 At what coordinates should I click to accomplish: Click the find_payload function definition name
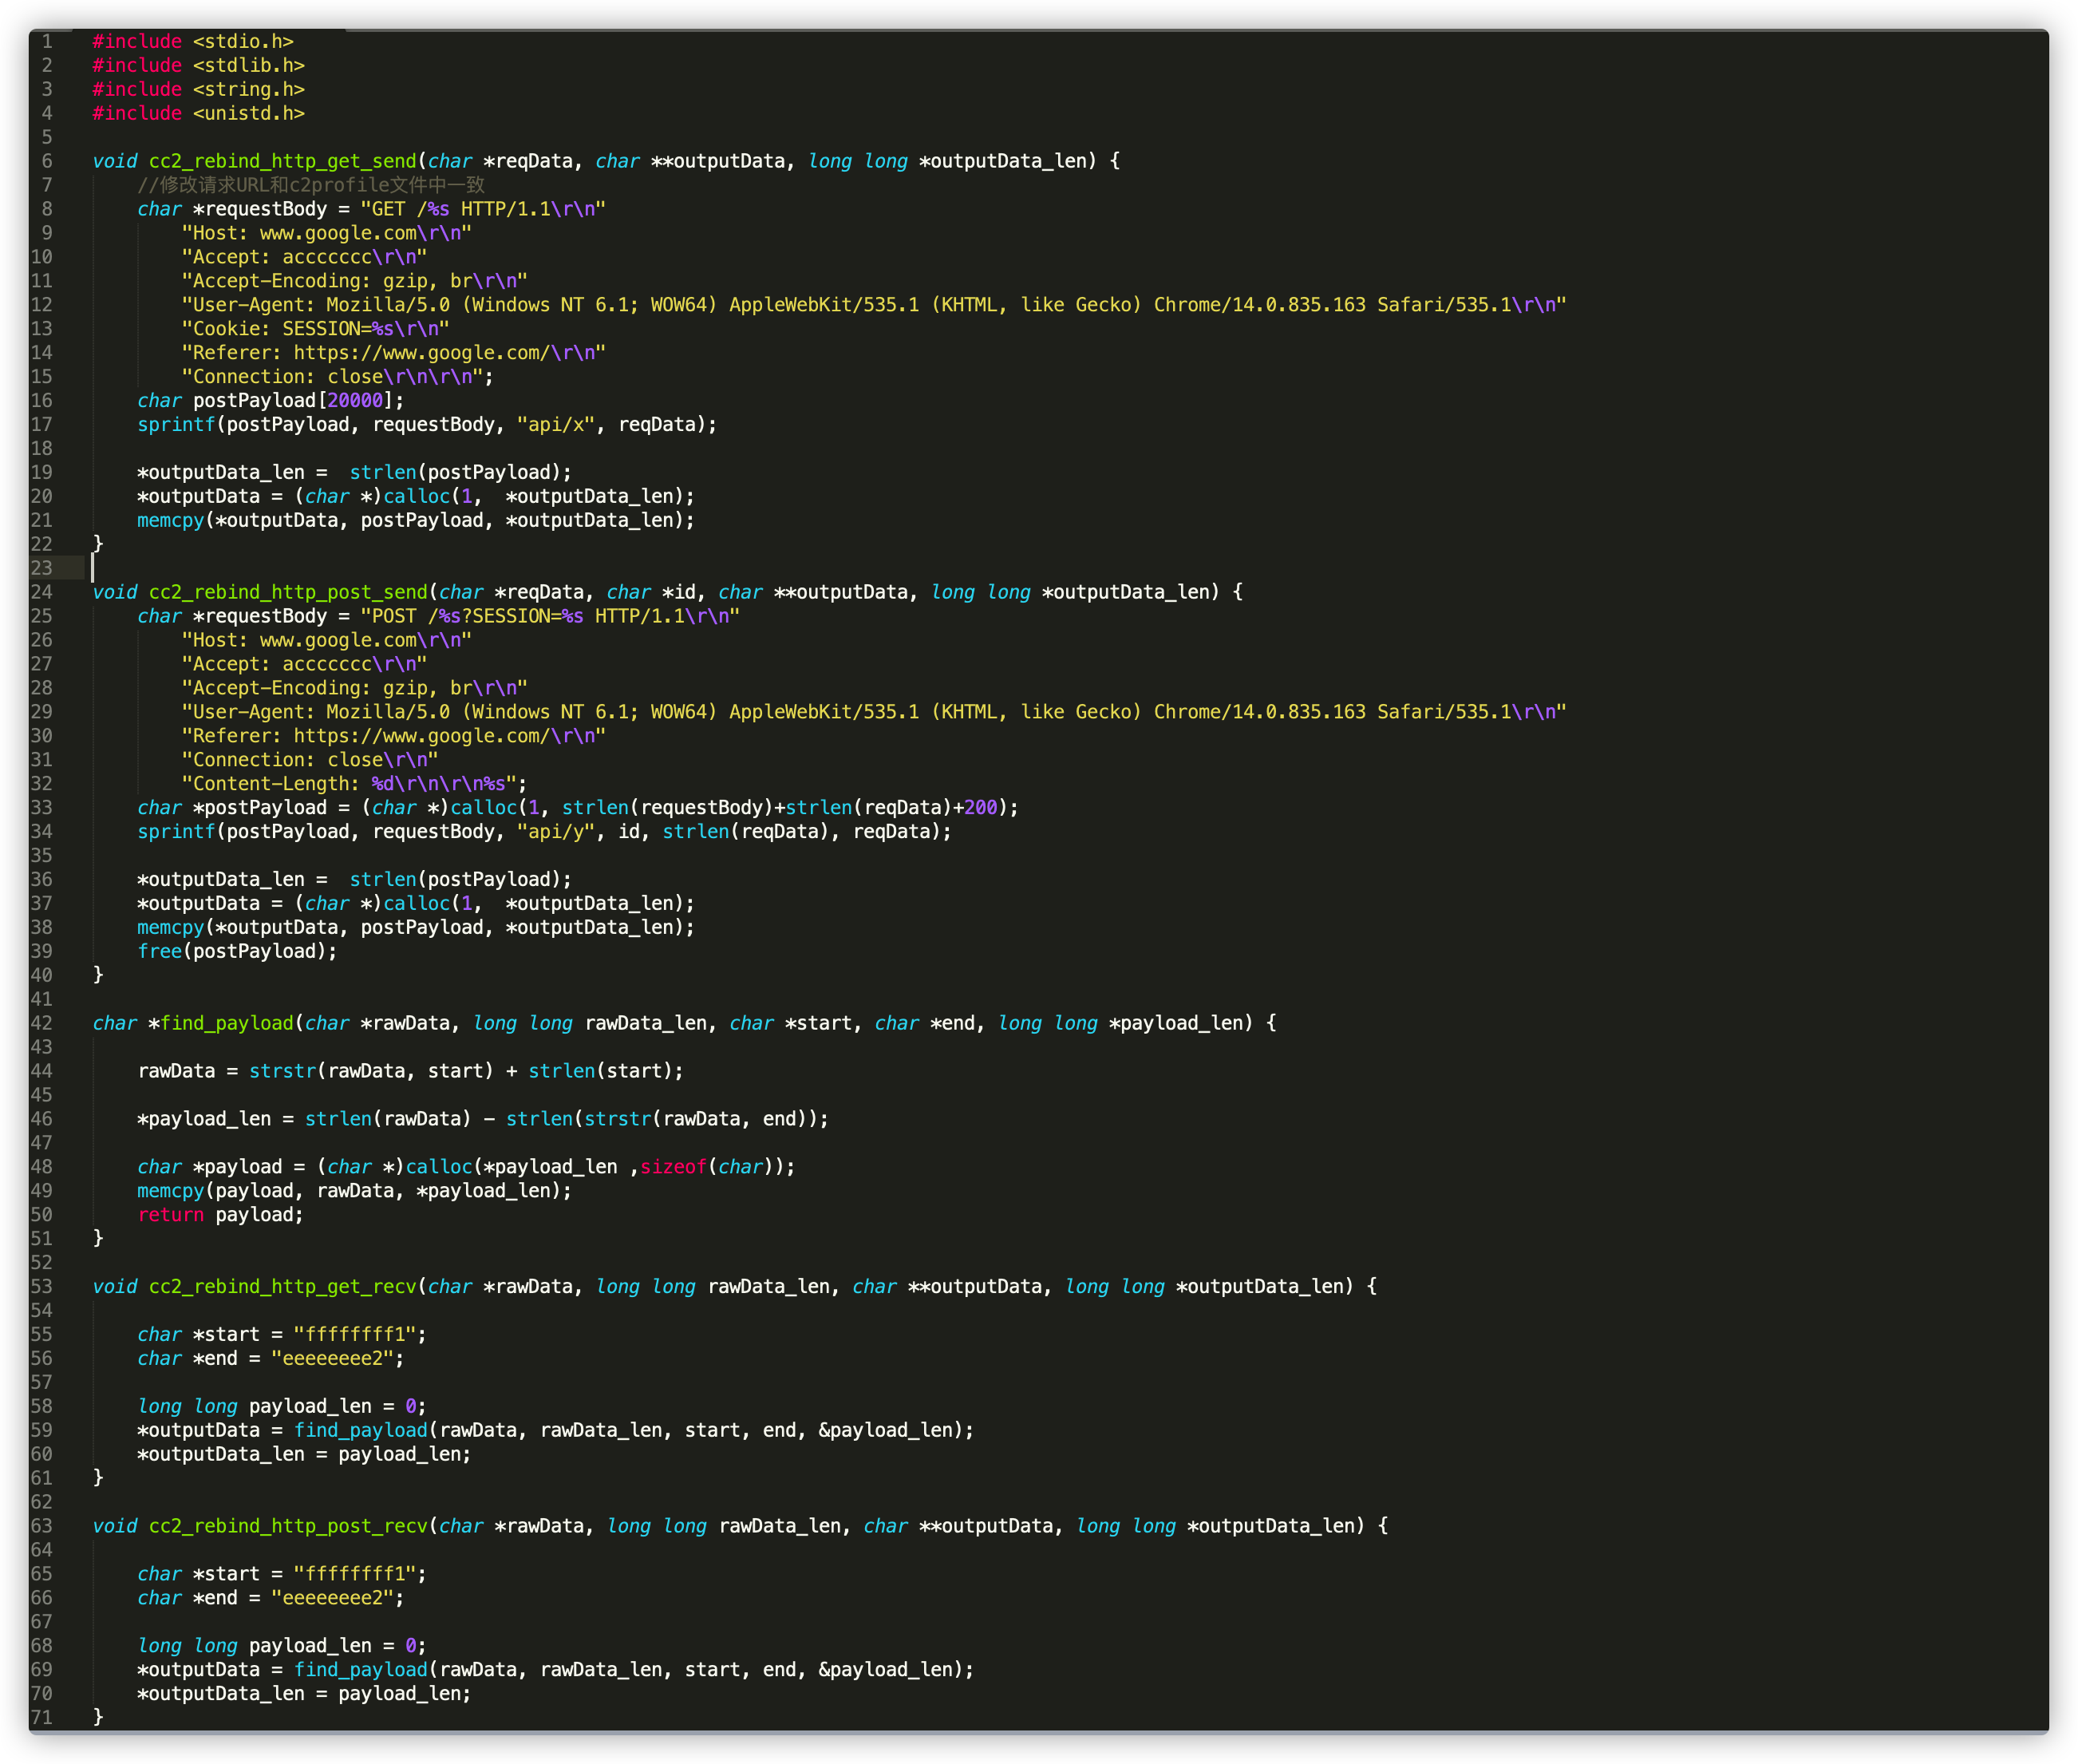(x=227, y=1023)
